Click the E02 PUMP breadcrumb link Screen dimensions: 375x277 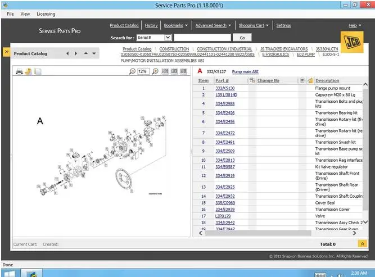[306, 55]
